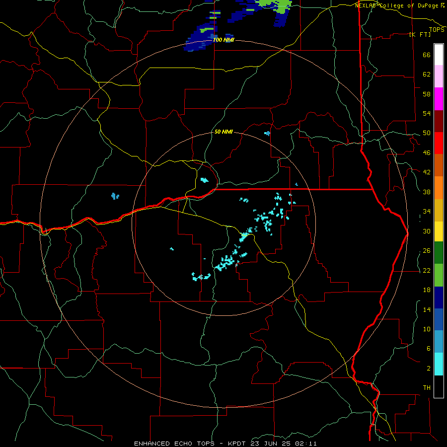Click the '62' legend value
The image size is (447, 447).
pos(427,74)
